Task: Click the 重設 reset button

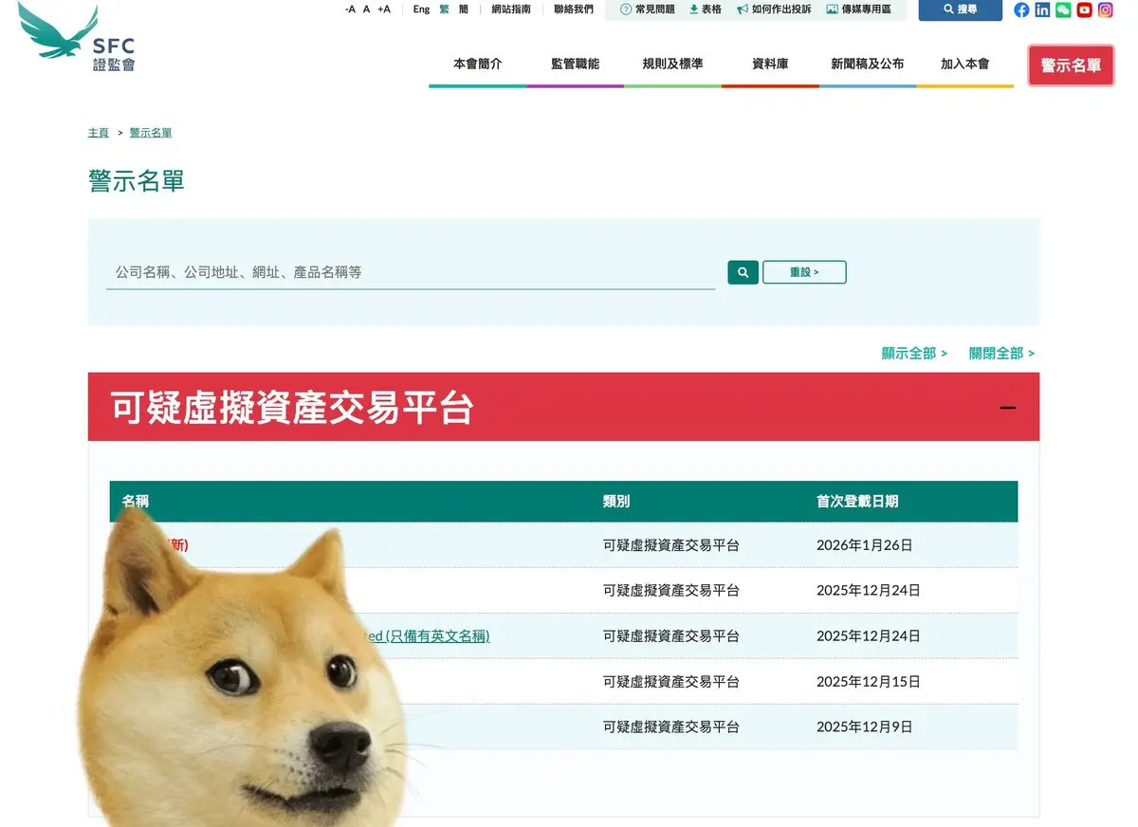Action: 804,272
